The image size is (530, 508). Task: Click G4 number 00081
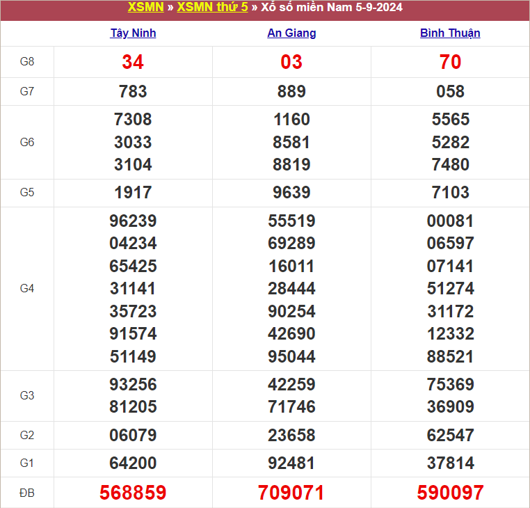[450, 221]
